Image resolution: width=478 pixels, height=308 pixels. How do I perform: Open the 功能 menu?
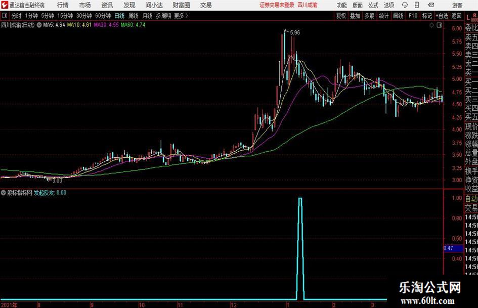point(342,5)
